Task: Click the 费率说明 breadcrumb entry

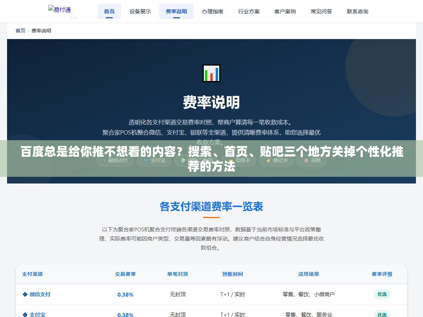Action: 41,31
